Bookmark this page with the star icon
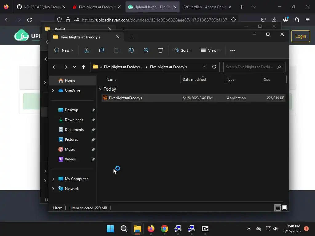 pos(233,20)
